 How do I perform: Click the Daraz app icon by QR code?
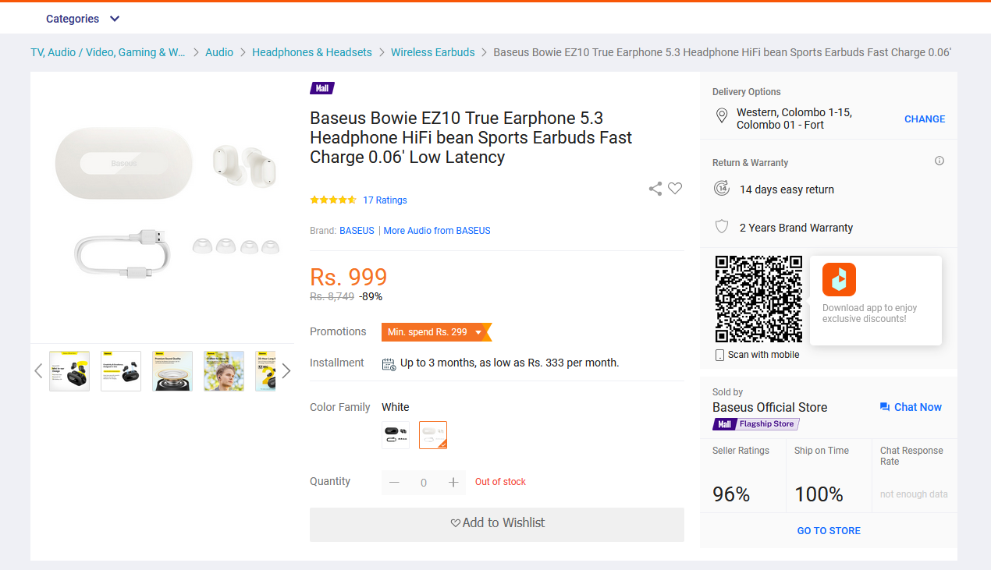point(839,279)
